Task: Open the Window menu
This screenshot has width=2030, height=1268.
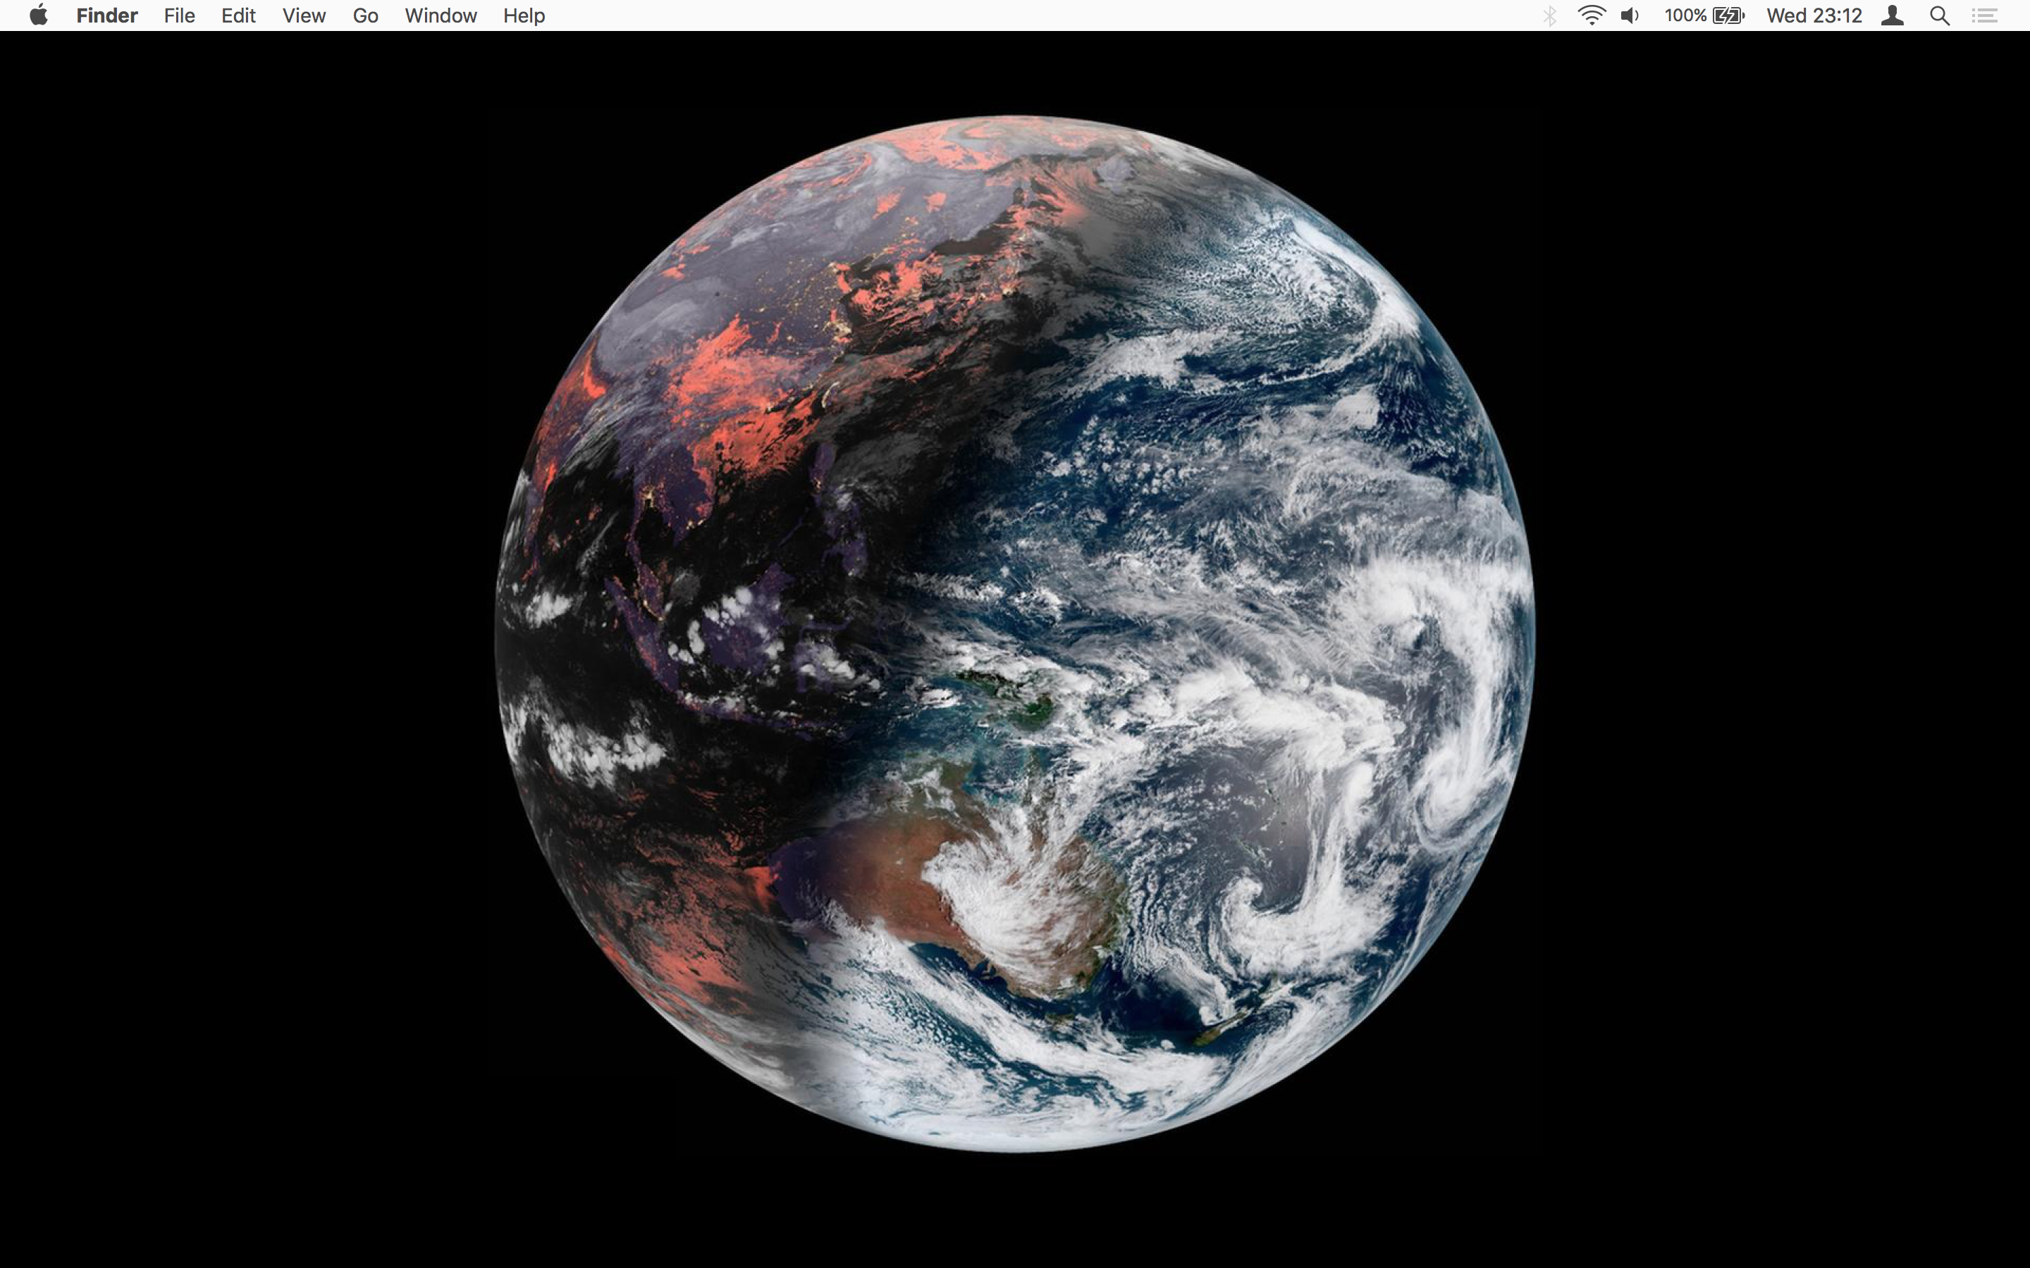Action: coord(441,15)
